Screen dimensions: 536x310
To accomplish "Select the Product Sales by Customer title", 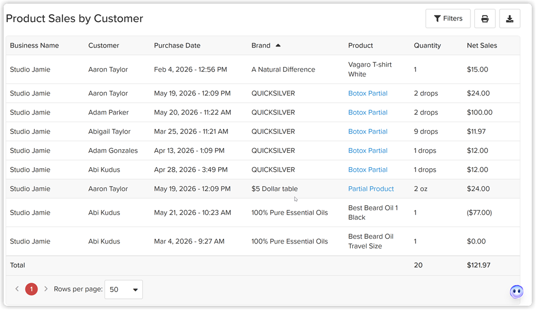I will pos(74,18).
